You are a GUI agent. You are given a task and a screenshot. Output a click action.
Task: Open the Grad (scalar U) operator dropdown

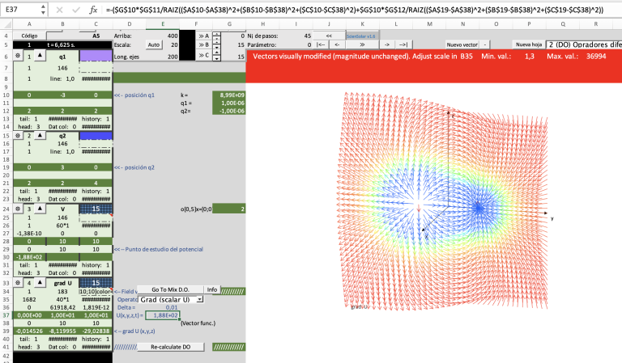click(200, 299)
